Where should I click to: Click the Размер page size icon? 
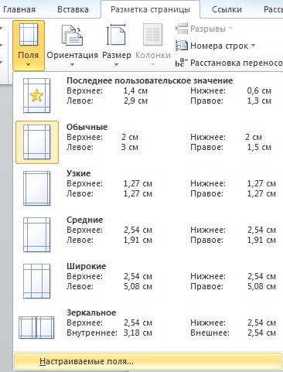pyautogui.click(x=117, y=35)
